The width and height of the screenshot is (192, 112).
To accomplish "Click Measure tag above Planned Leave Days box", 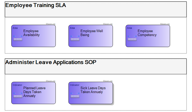I will (51, 81).
